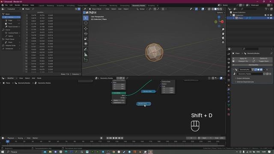Open the Add menu in viewport header
The width and height of the screenshot is (274, 154).
point(120,9)
